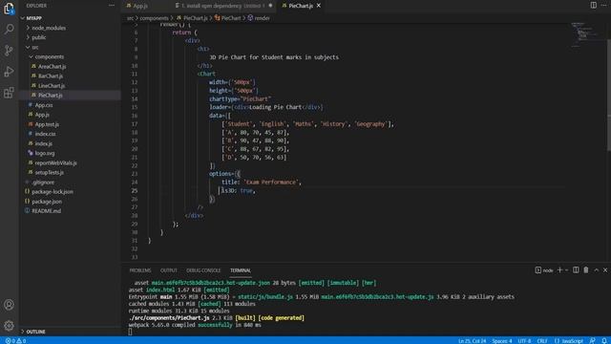Click Spaces: 4 indentation setting
611x344 pixels.
pyautogui.click(x=502, y=341)
